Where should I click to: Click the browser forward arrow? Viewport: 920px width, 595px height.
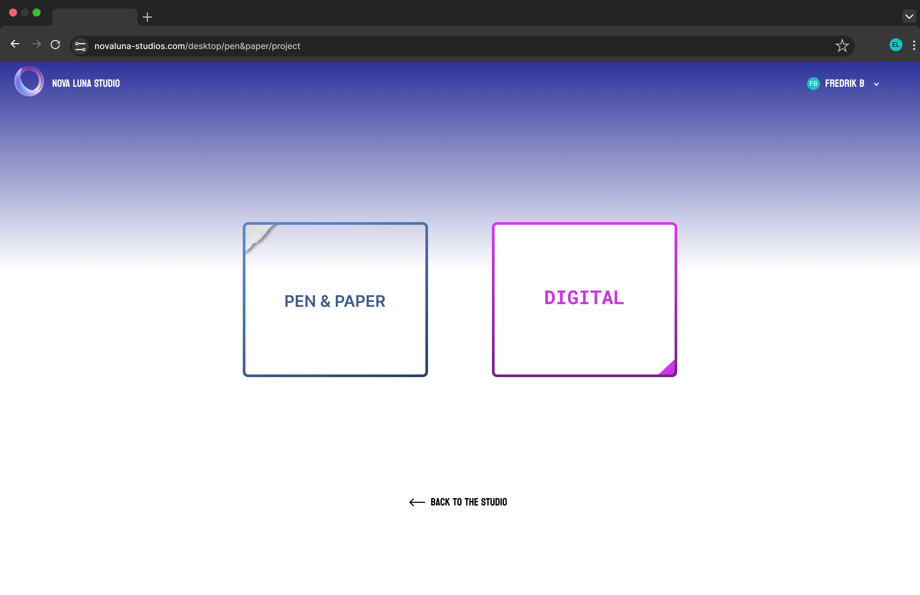point(37,44)
